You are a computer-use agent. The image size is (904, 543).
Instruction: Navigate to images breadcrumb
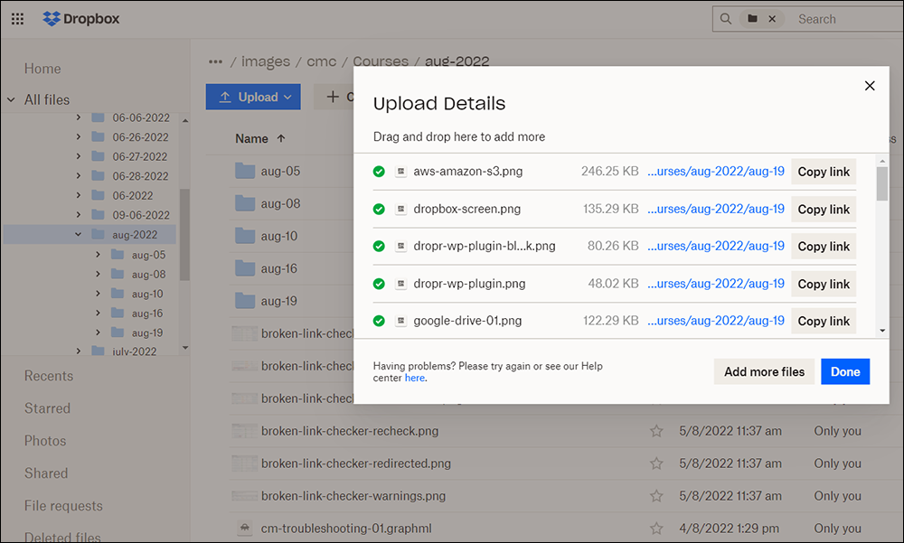pyautogui.click(x=266, y=61)
